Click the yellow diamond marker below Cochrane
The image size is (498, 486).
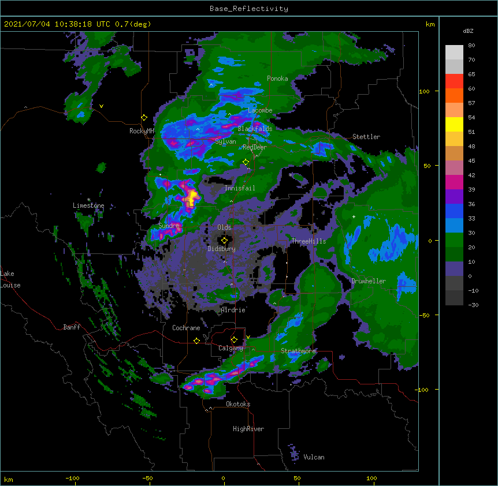196,341
